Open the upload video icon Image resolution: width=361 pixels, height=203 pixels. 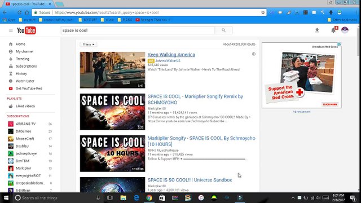317,30
